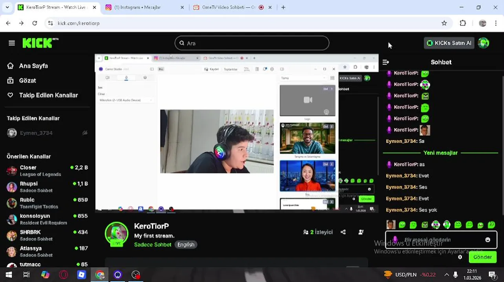The height and width of the screenshot is (282, 504).
Task: Open the Sadece Sohbet category link
Action: click(153, 244)
